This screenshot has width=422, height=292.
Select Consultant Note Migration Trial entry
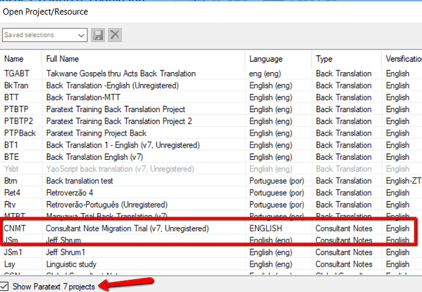tap(127, 228)
